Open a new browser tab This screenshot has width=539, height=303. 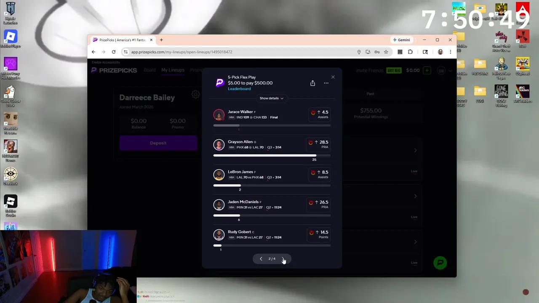pyautogui.click(x=161, y=40)
